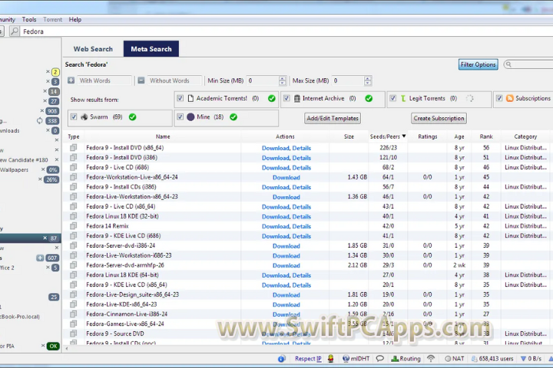The image size is (553, 368).
Task: Click the minus icon before Without Words
Action: pyautogui.click(x=141, y=80)
